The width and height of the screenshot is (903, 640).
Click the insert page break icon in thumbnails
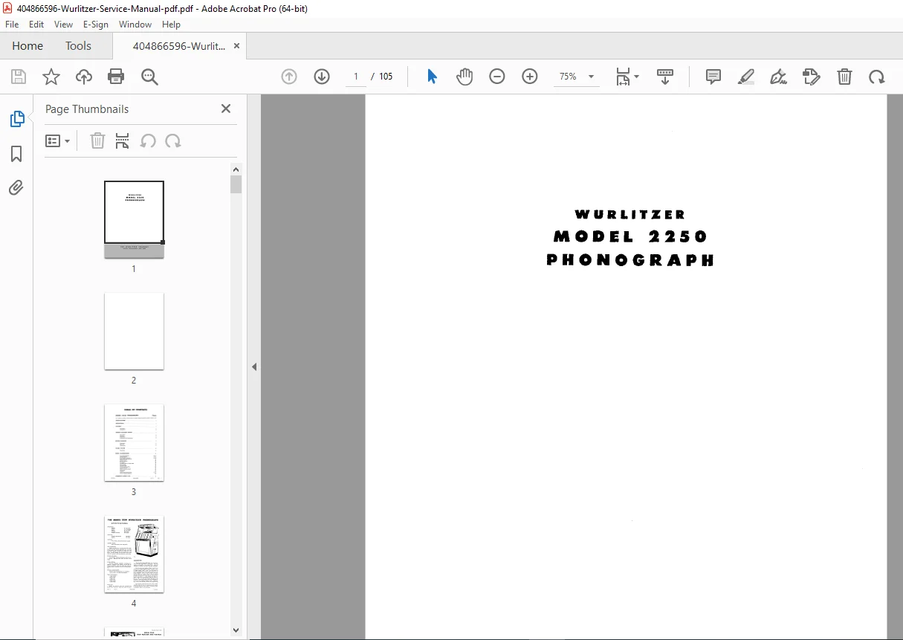click(123, 140)
